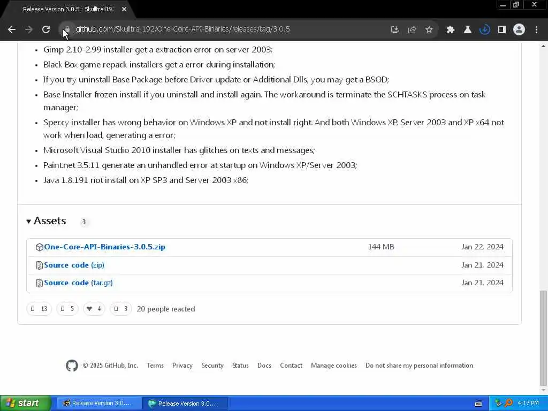Click Do not share my personal information
548x411 pixels.
tap(420, 366)
